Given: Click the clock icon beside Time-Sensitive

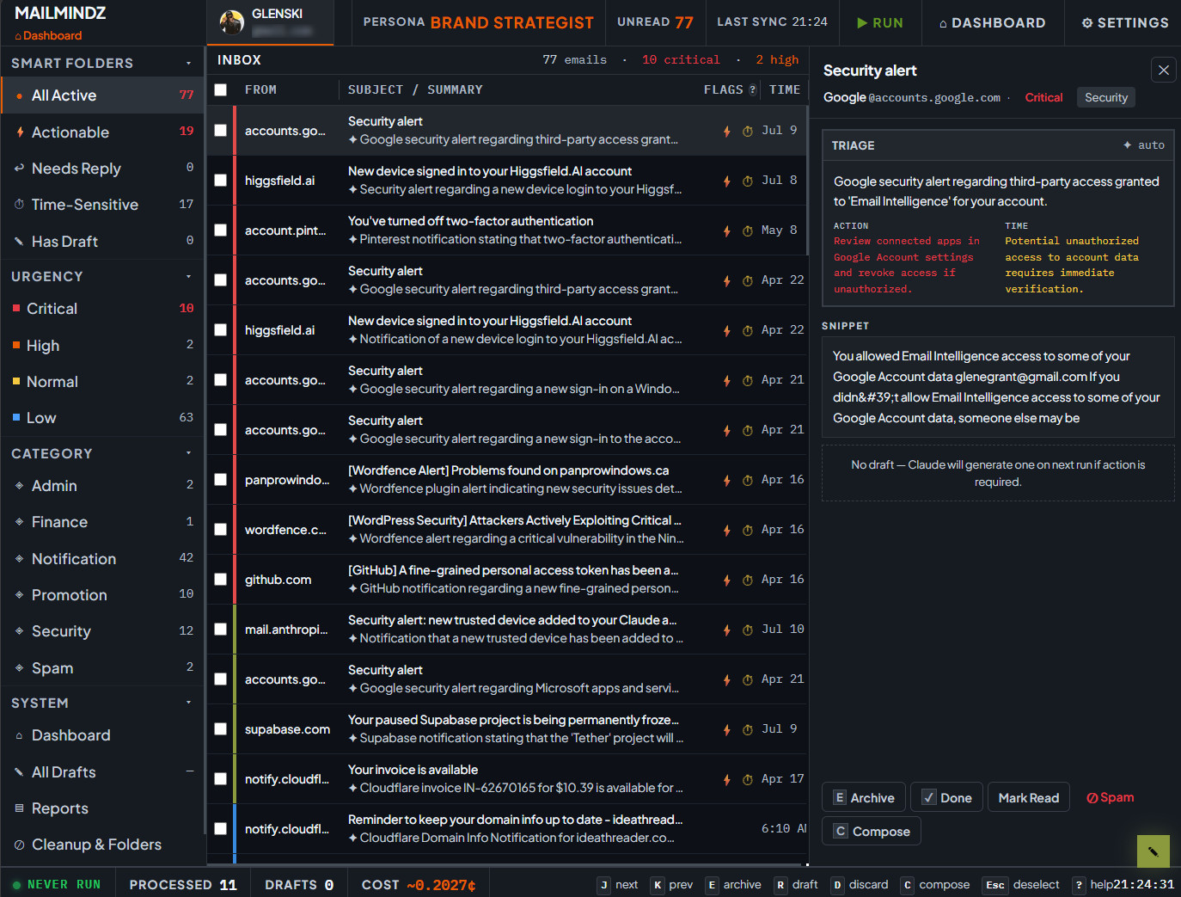Looking at the screenshot, I should click(19, 205).
